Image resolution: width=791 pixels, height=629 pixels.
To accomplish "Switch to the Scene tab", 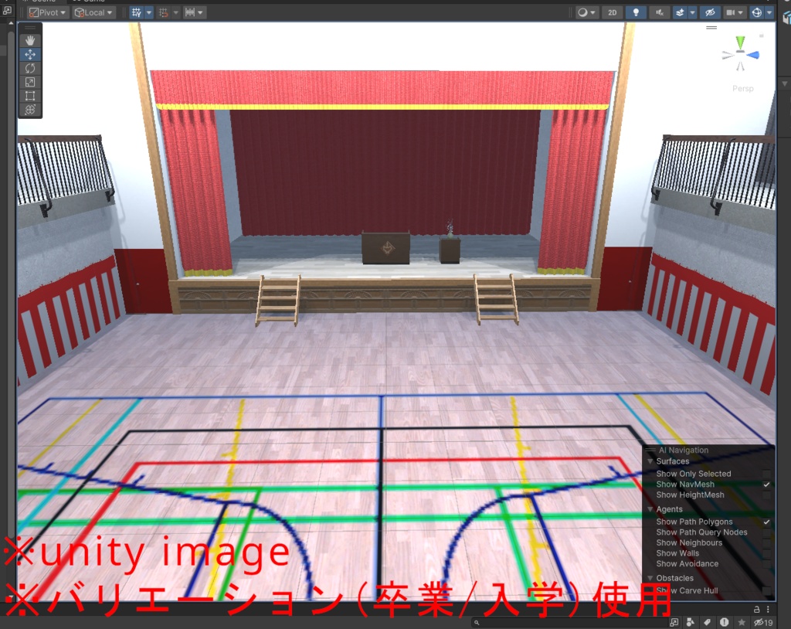I will [x=42, y=2].
